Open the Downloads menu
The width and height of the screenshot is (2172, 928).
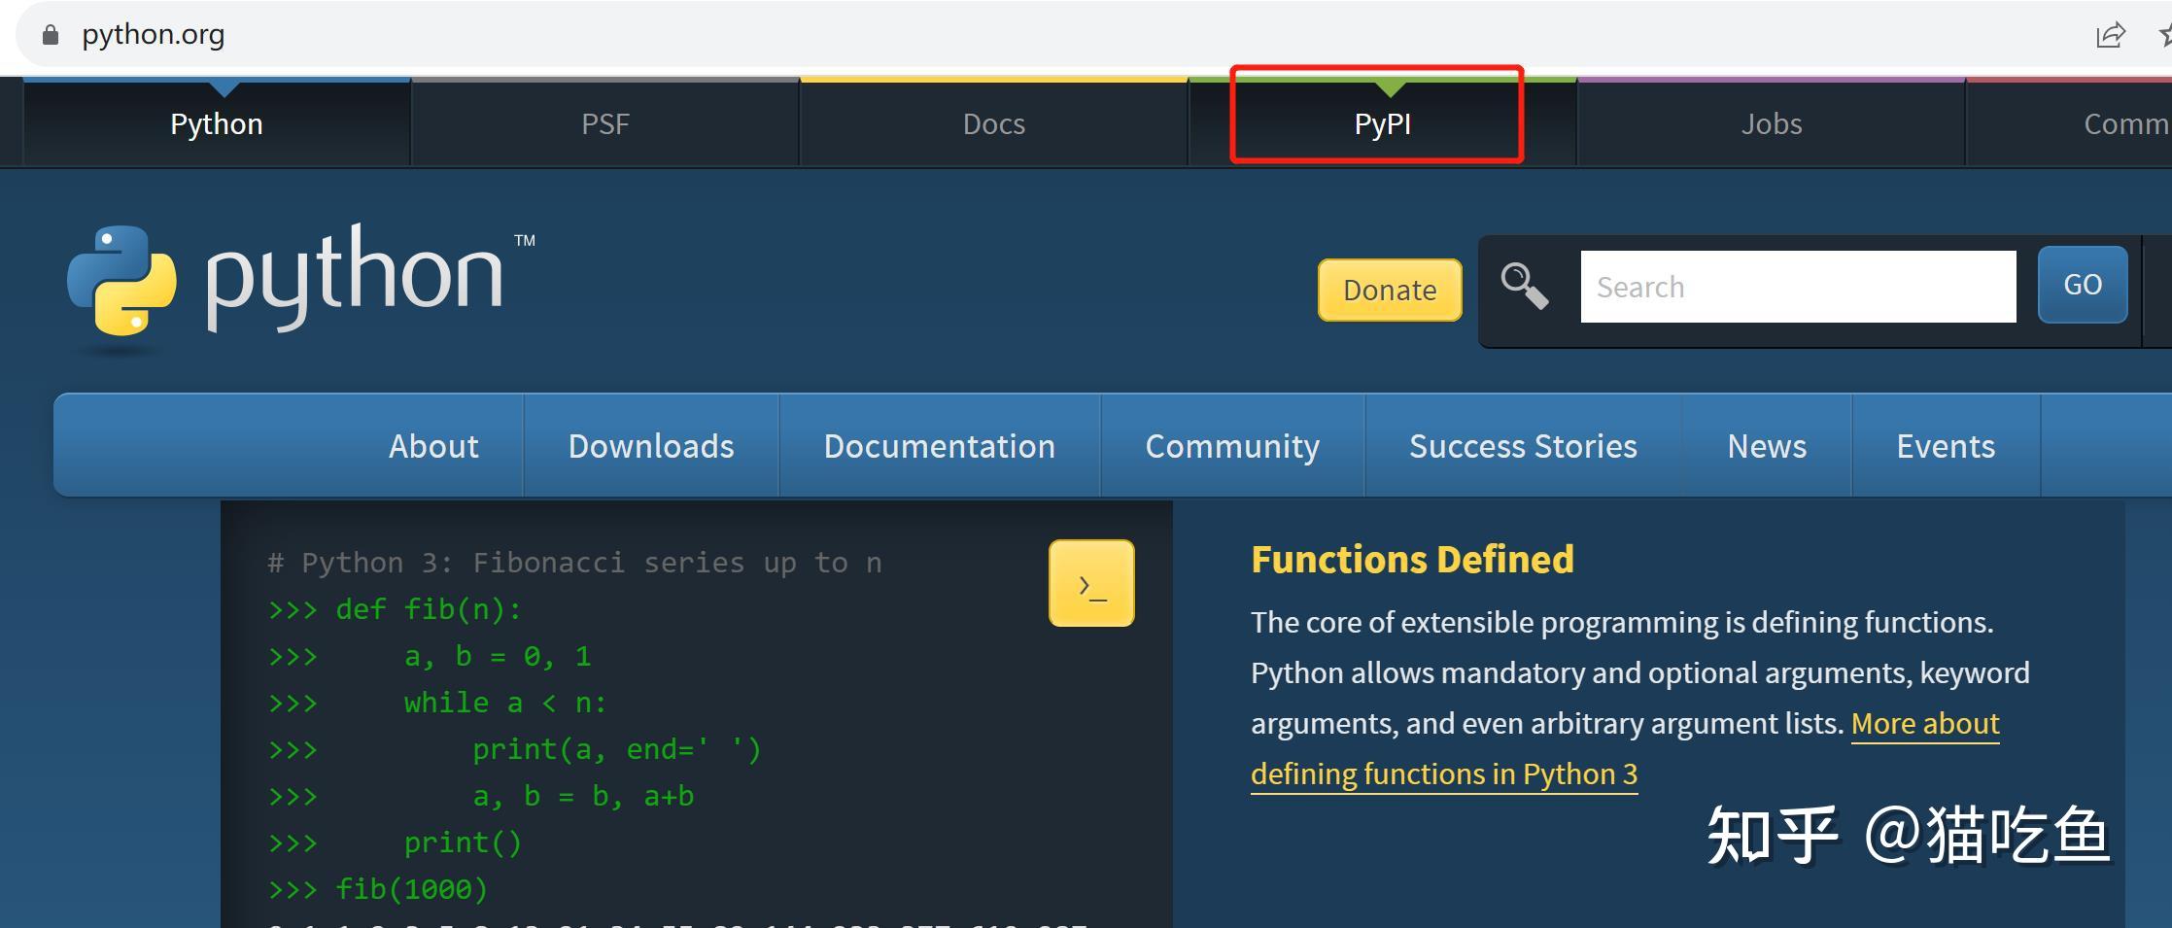651,446
